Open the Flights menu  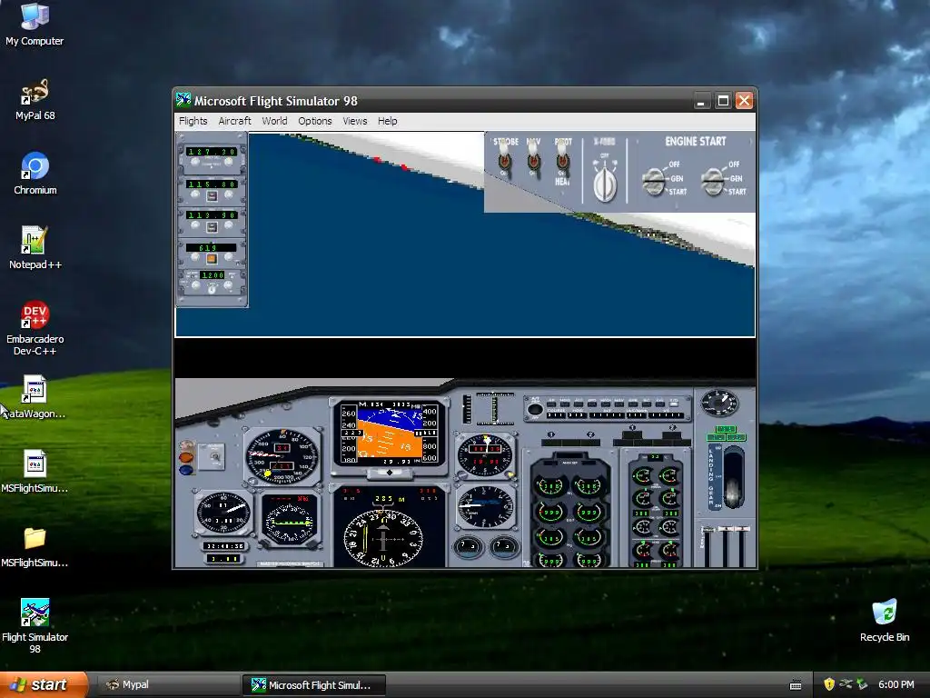[193, 121]
